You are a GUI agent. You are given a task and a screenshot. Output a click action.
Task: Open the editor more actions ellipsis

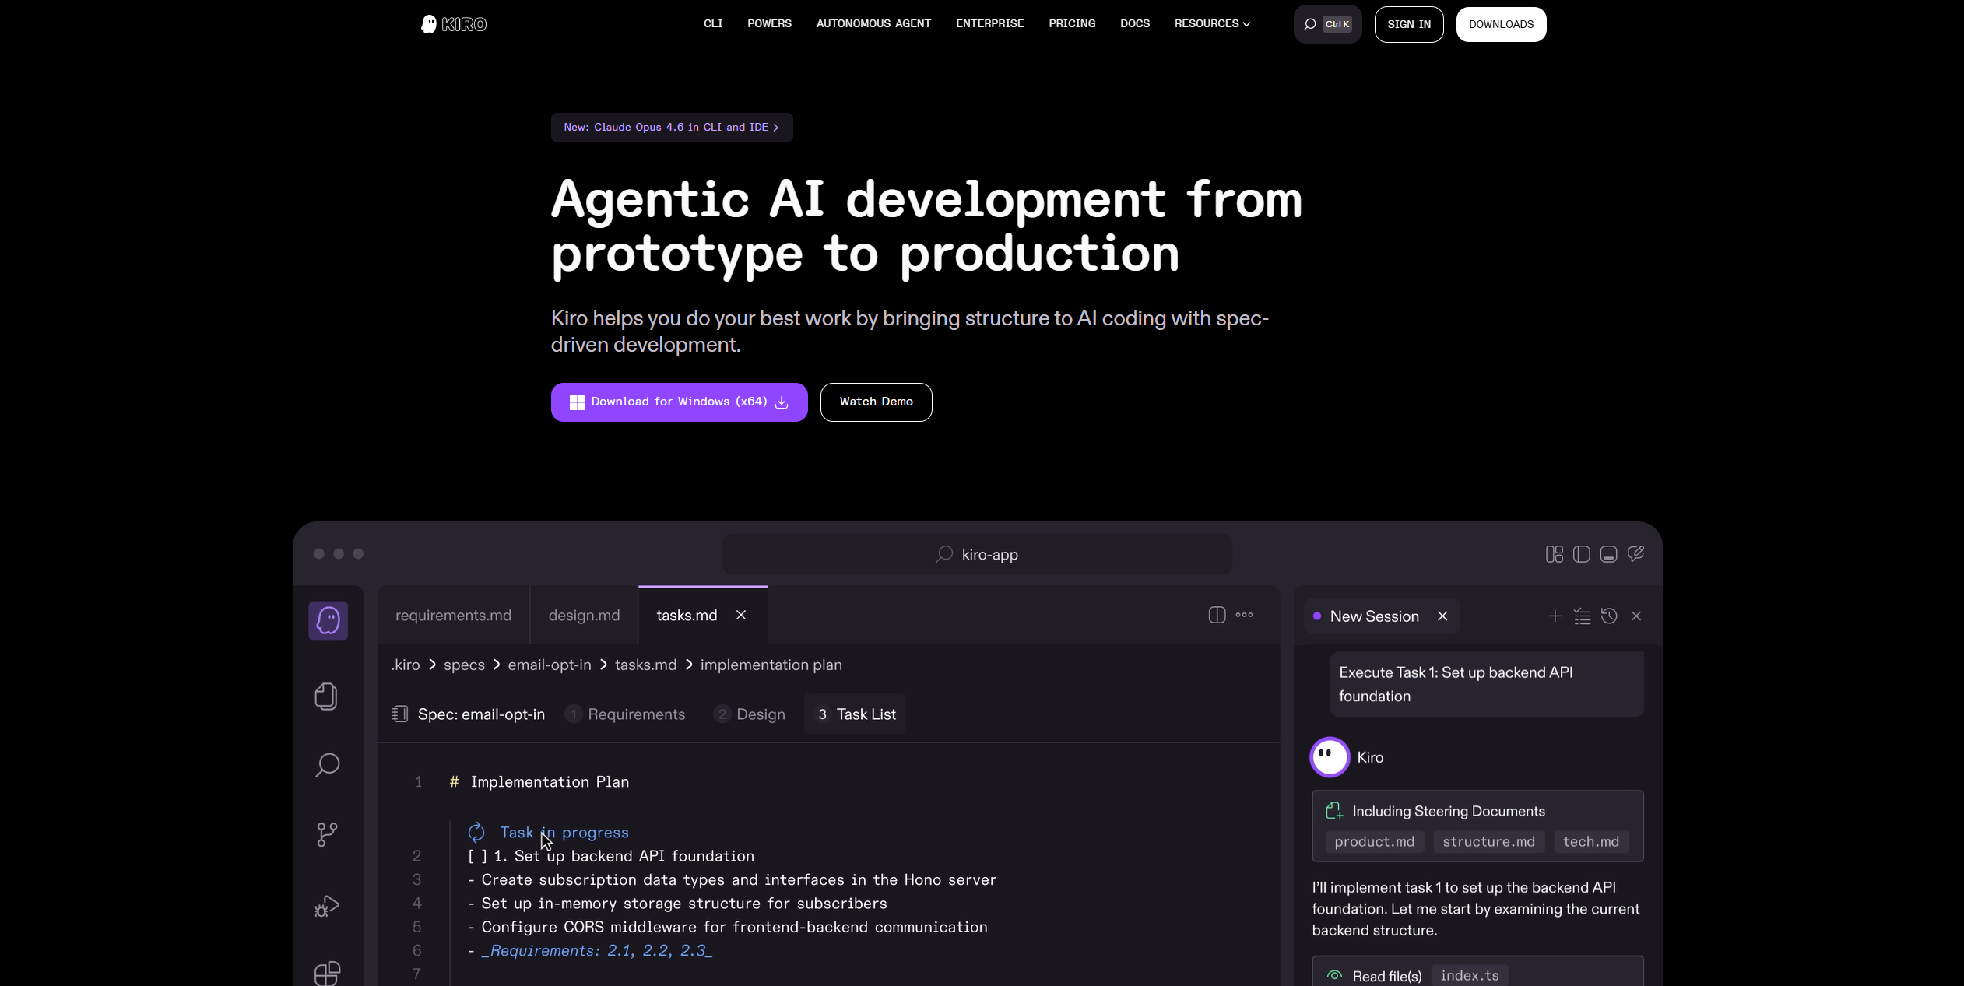pos(1244,615)
